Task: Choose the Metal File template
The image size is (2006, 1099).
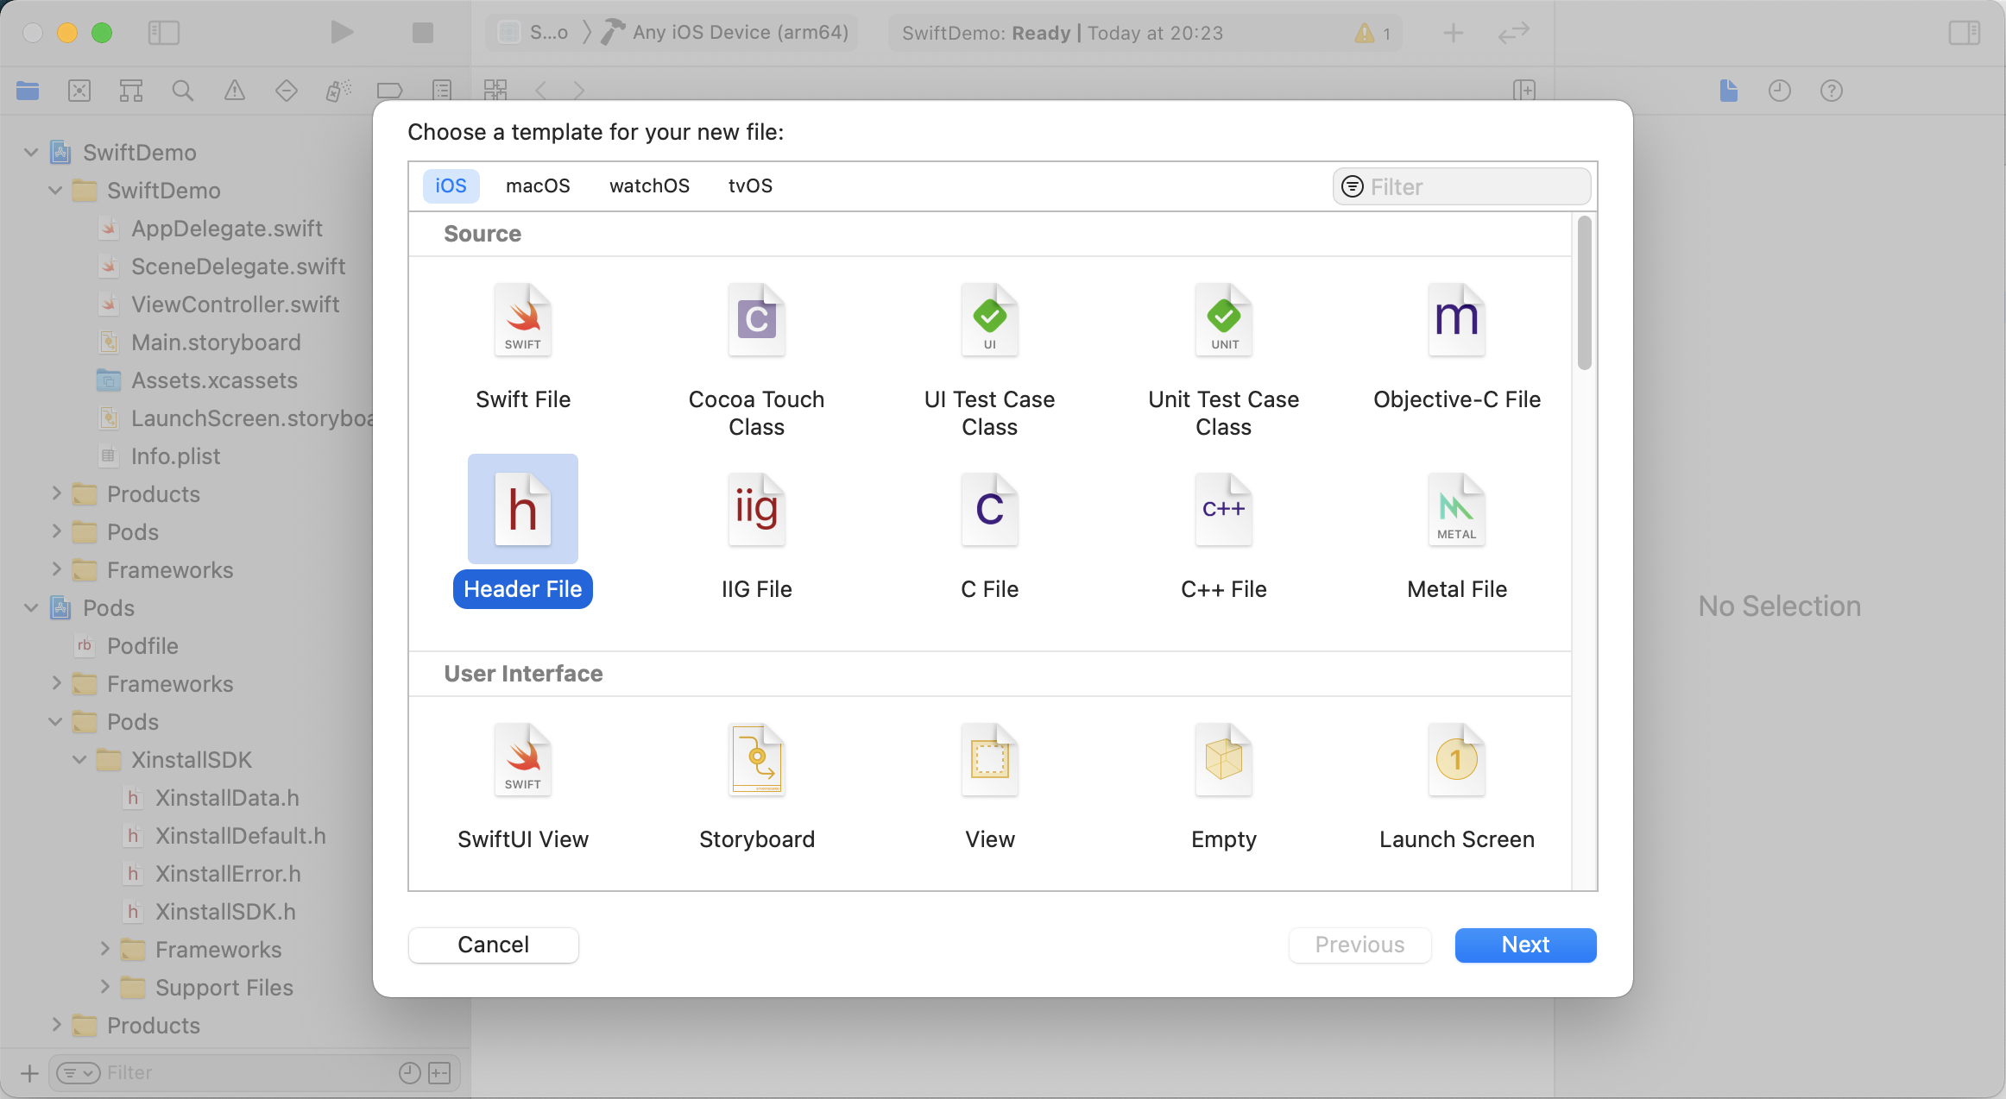Action: click(x=1457, y=537)
